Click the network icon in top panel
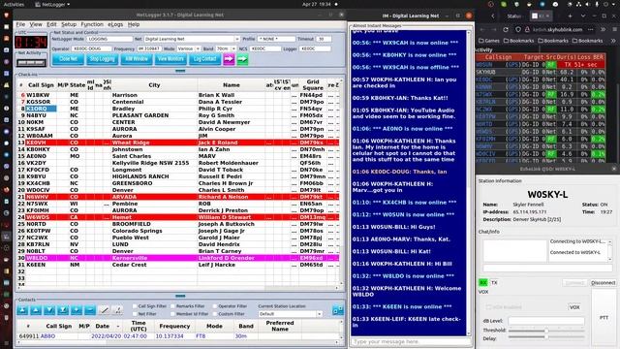The image size is (620, 349). click(579, 4)
